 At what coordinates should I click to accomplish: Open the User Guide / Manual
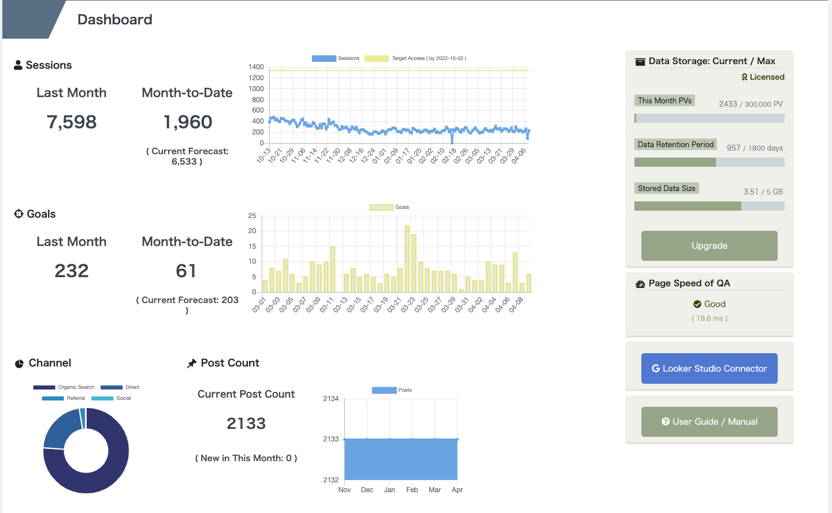pyautogui.click(x=710, y=422)
